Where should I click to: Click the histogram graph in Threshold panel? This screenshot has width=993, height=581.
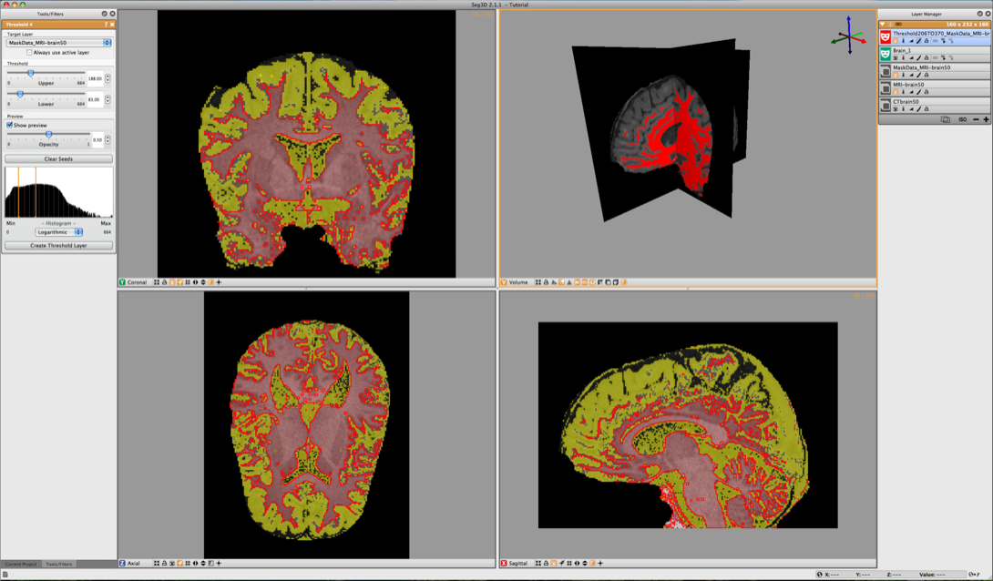tap(59, 192)
